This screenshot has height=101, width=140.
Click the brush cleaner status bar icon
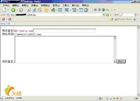pyautogui.click(x=111, y=98)
